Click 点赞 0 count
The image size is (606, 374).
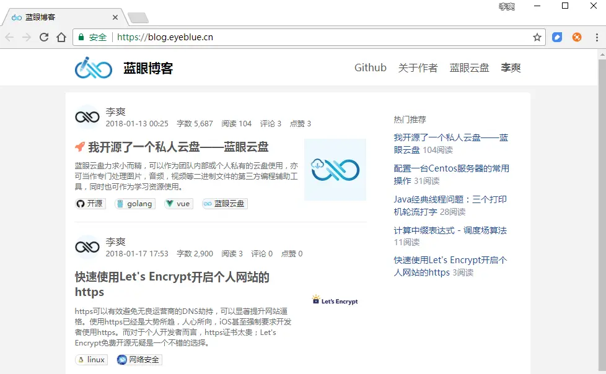(292, 254)
